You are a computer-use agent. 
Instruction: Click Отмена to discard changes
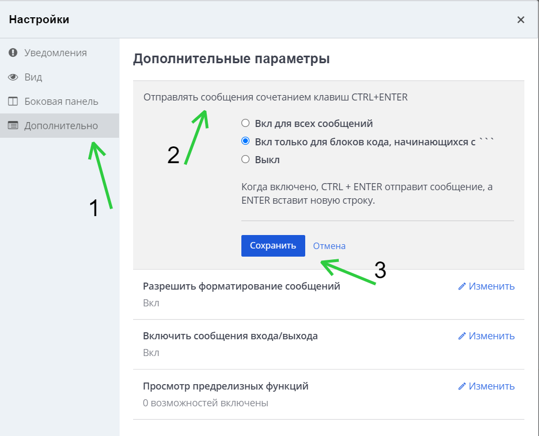click(328, 245)
